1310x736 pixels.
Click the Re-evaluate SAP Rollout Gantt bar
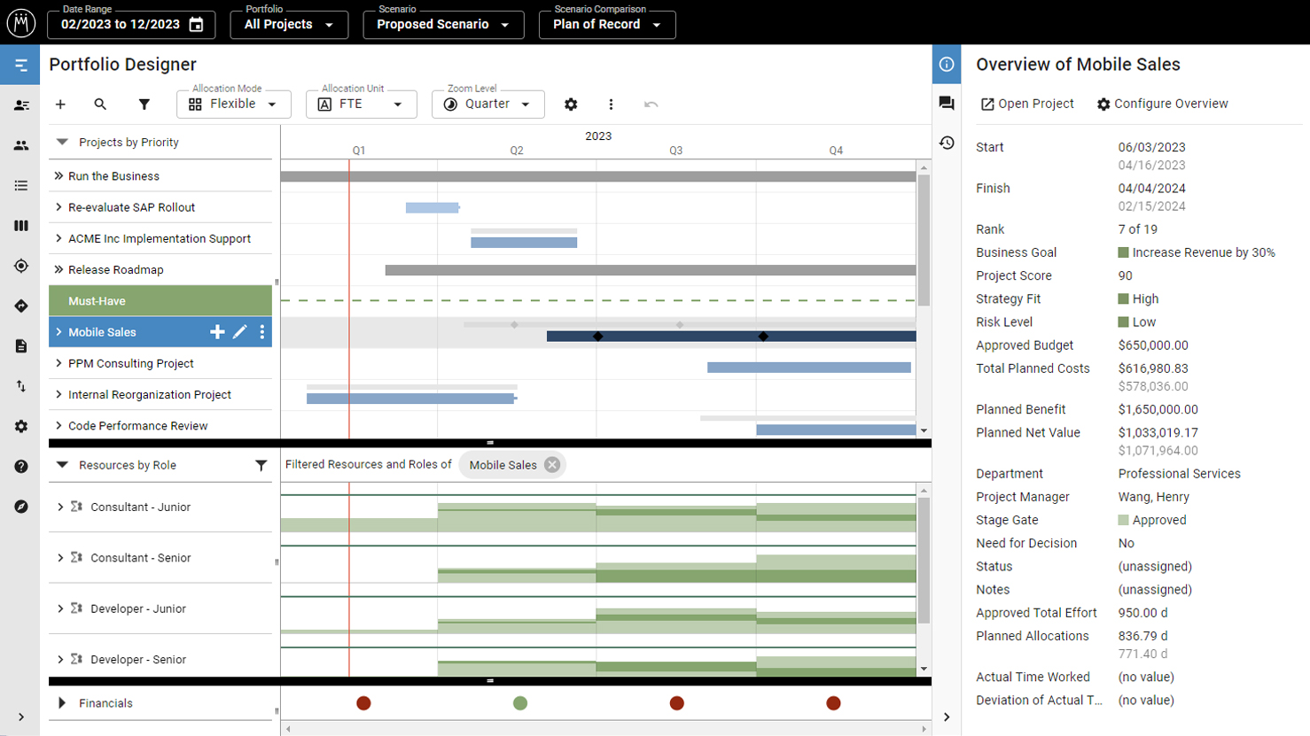[x=433, y=207]
